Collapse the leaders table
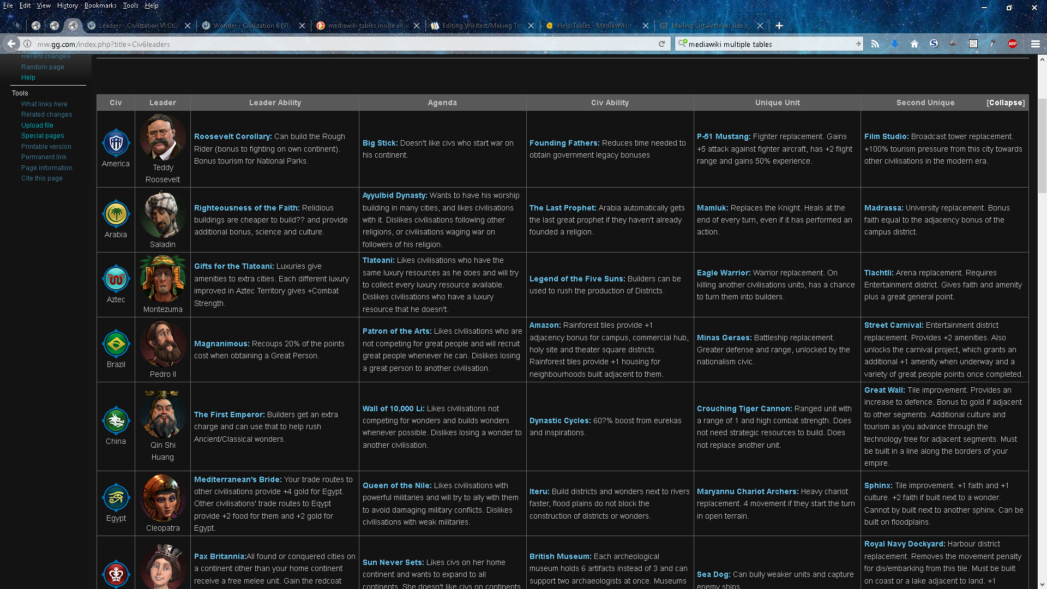 [1006, 103]
